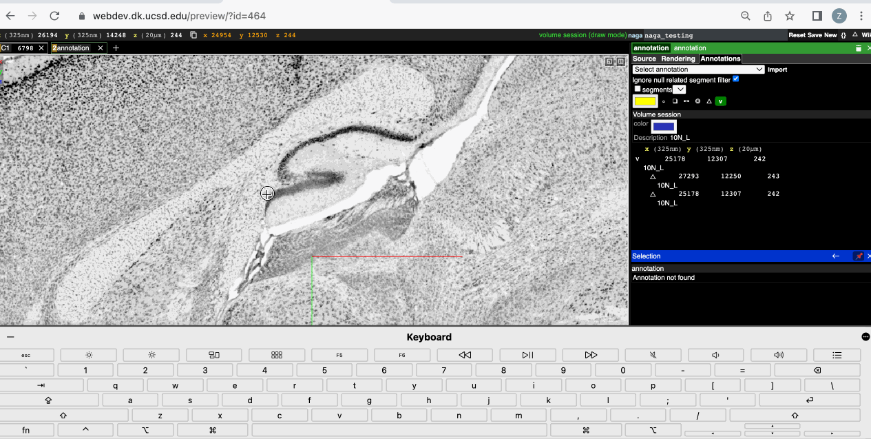Bookmark this page with star icon
Viewport: 871px width, 439px height.
[x=790, y=16]
